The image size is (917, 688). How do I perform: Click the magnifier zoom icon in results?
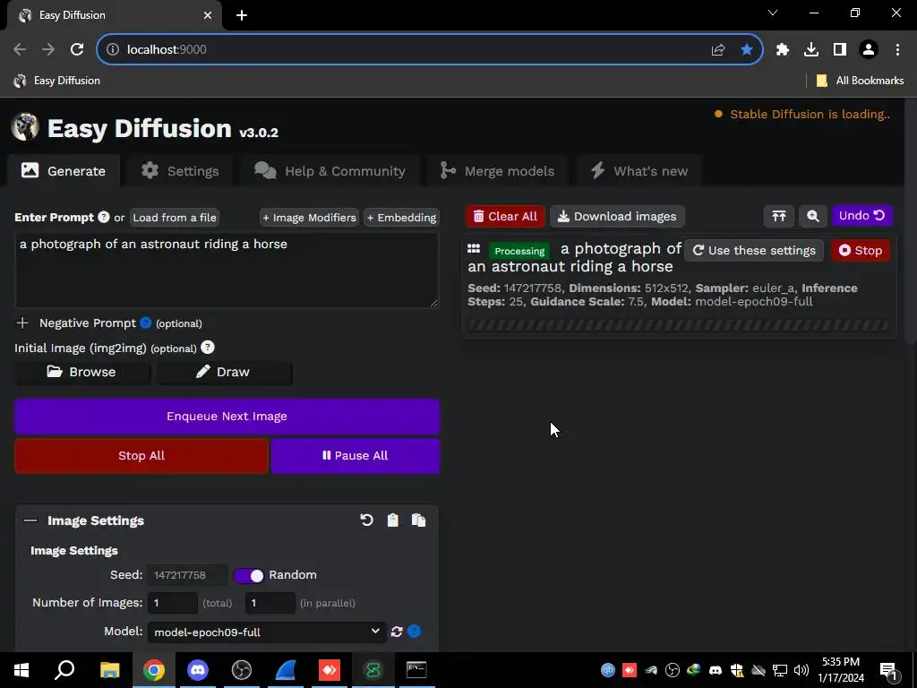tap(813, 217)
